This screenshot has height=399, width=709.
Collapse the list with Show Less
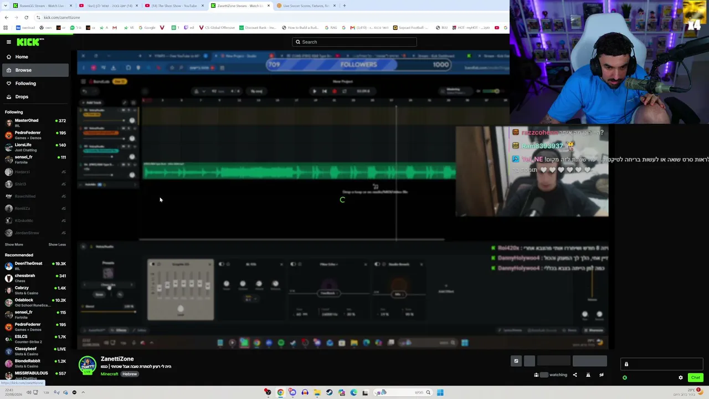(x=57, y=244)
